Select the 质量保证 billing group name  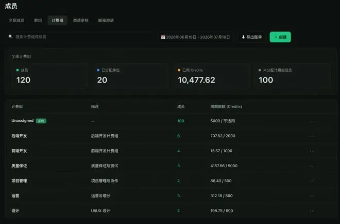19,166
